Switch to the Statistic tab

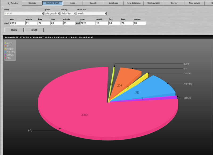click(32, 3)
